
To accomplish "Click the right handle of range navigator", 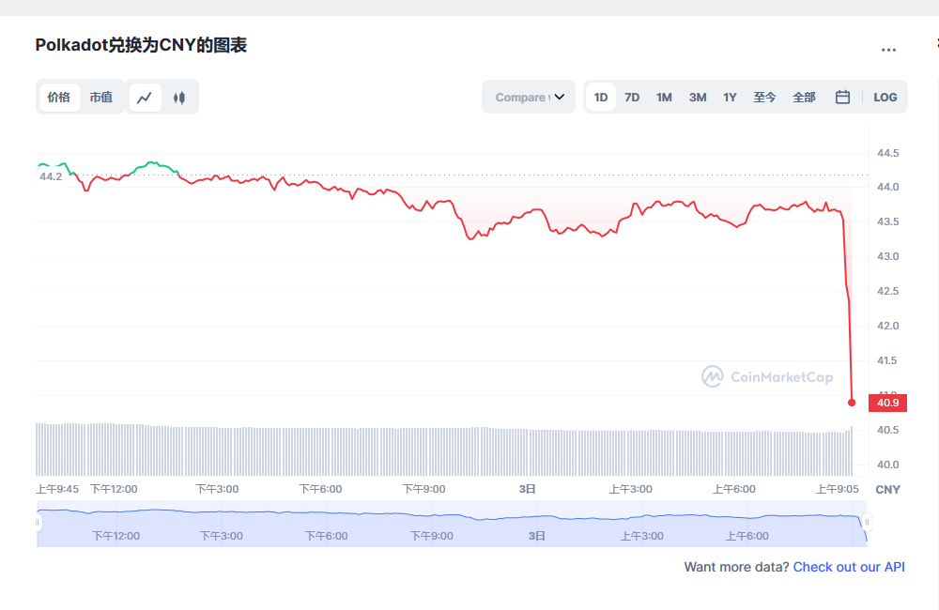I will tap(867, 523).
